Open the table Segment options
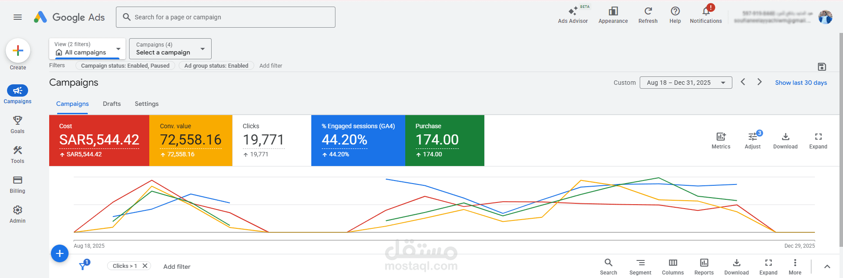Viewport: 843px width, 278px height. pos(641,267)
